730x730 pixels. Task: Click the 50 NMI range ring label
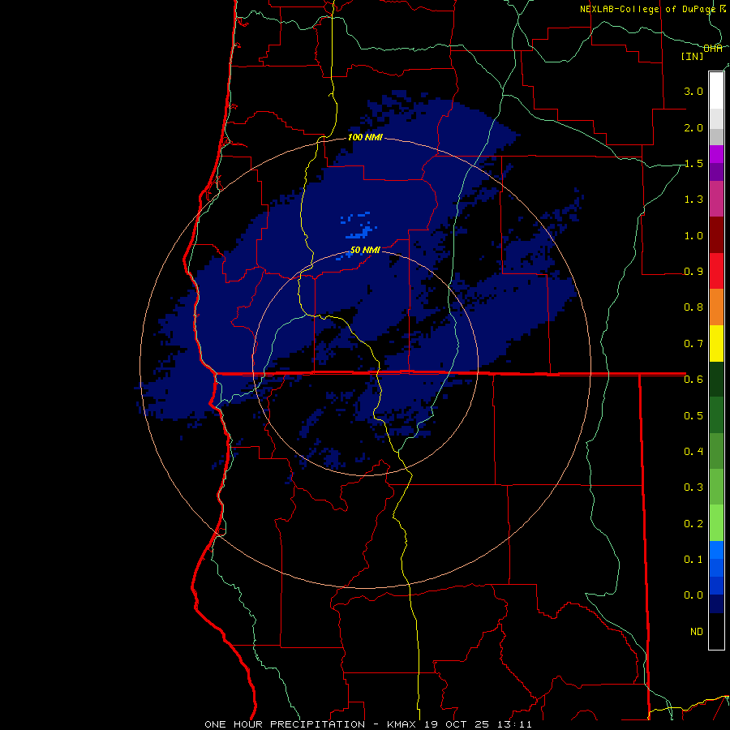coord(365,251)
